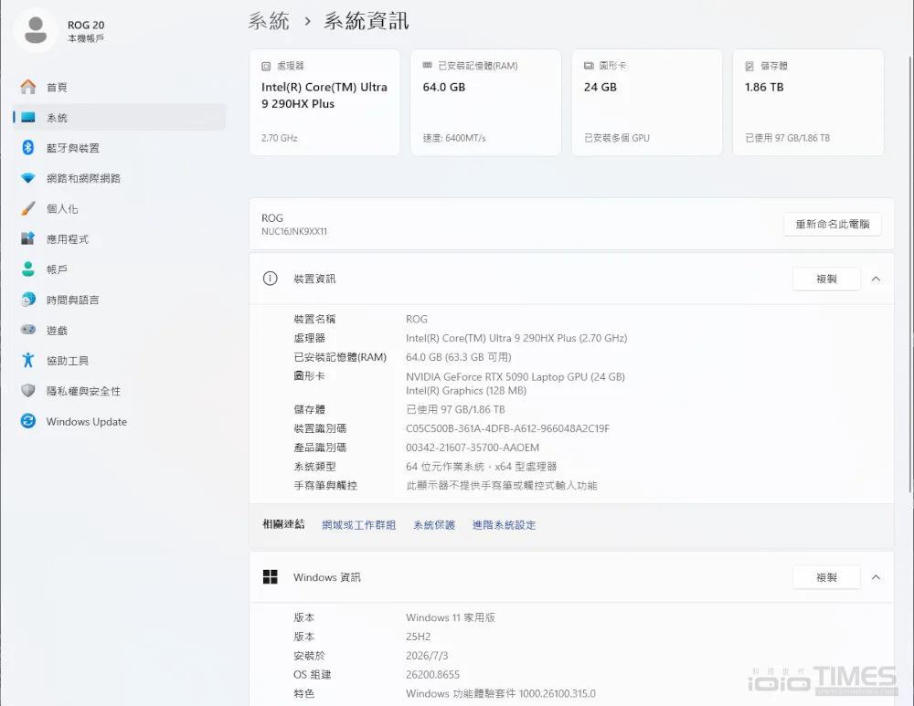The width and height of the screenshot is (914, 706).
Task: Open the shield icon for 隱私權與安全性
Action: click(x=28, y=390)
